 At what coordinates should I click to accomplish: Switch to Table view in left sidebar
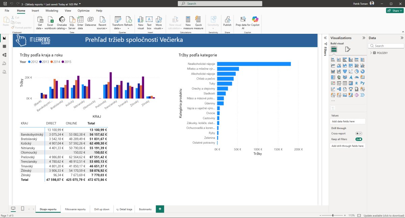coord(4,46)
